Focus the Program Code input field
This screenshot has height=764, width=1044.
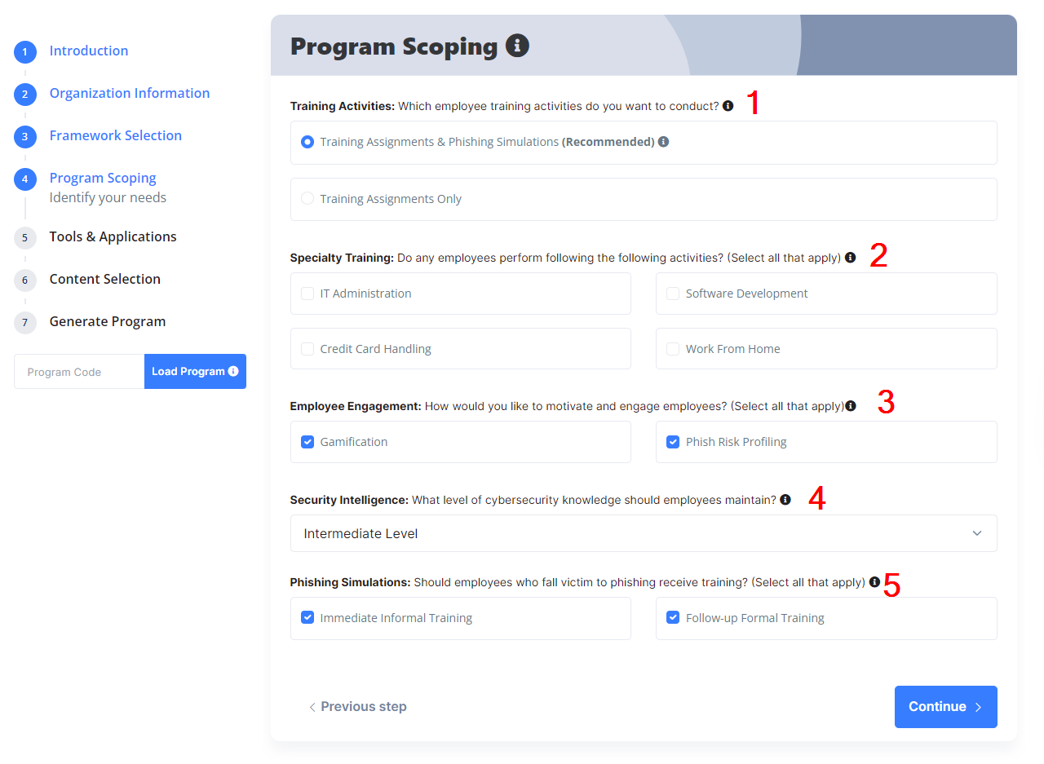(79, 372)
